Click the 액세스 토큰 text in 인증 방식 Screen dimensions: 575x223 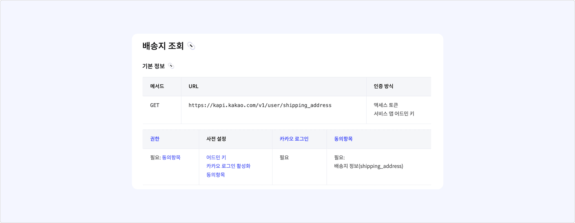[x=386, y=105]
